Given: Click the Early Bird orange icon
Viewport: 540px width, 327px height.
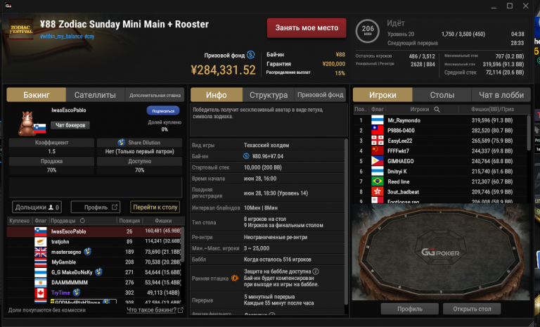Looking at the screenshot, I should click(x=235, y=278).
